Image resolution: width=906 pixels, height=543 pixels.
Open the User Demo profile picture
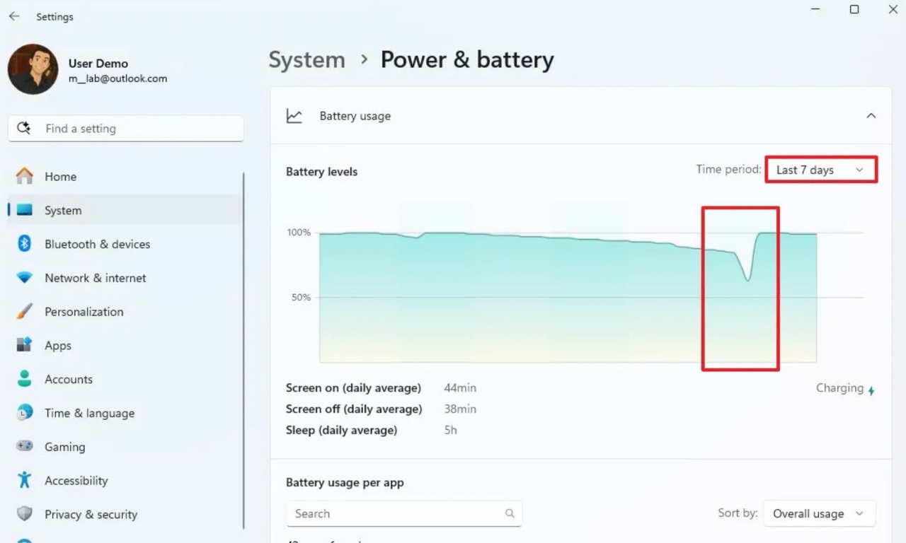point(33,69)
